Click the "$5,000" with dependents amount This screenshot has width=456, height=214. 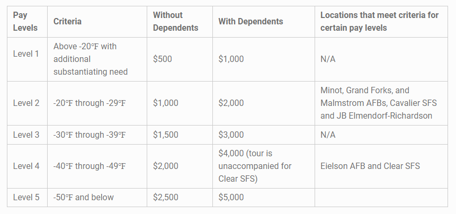pos(231,198)
